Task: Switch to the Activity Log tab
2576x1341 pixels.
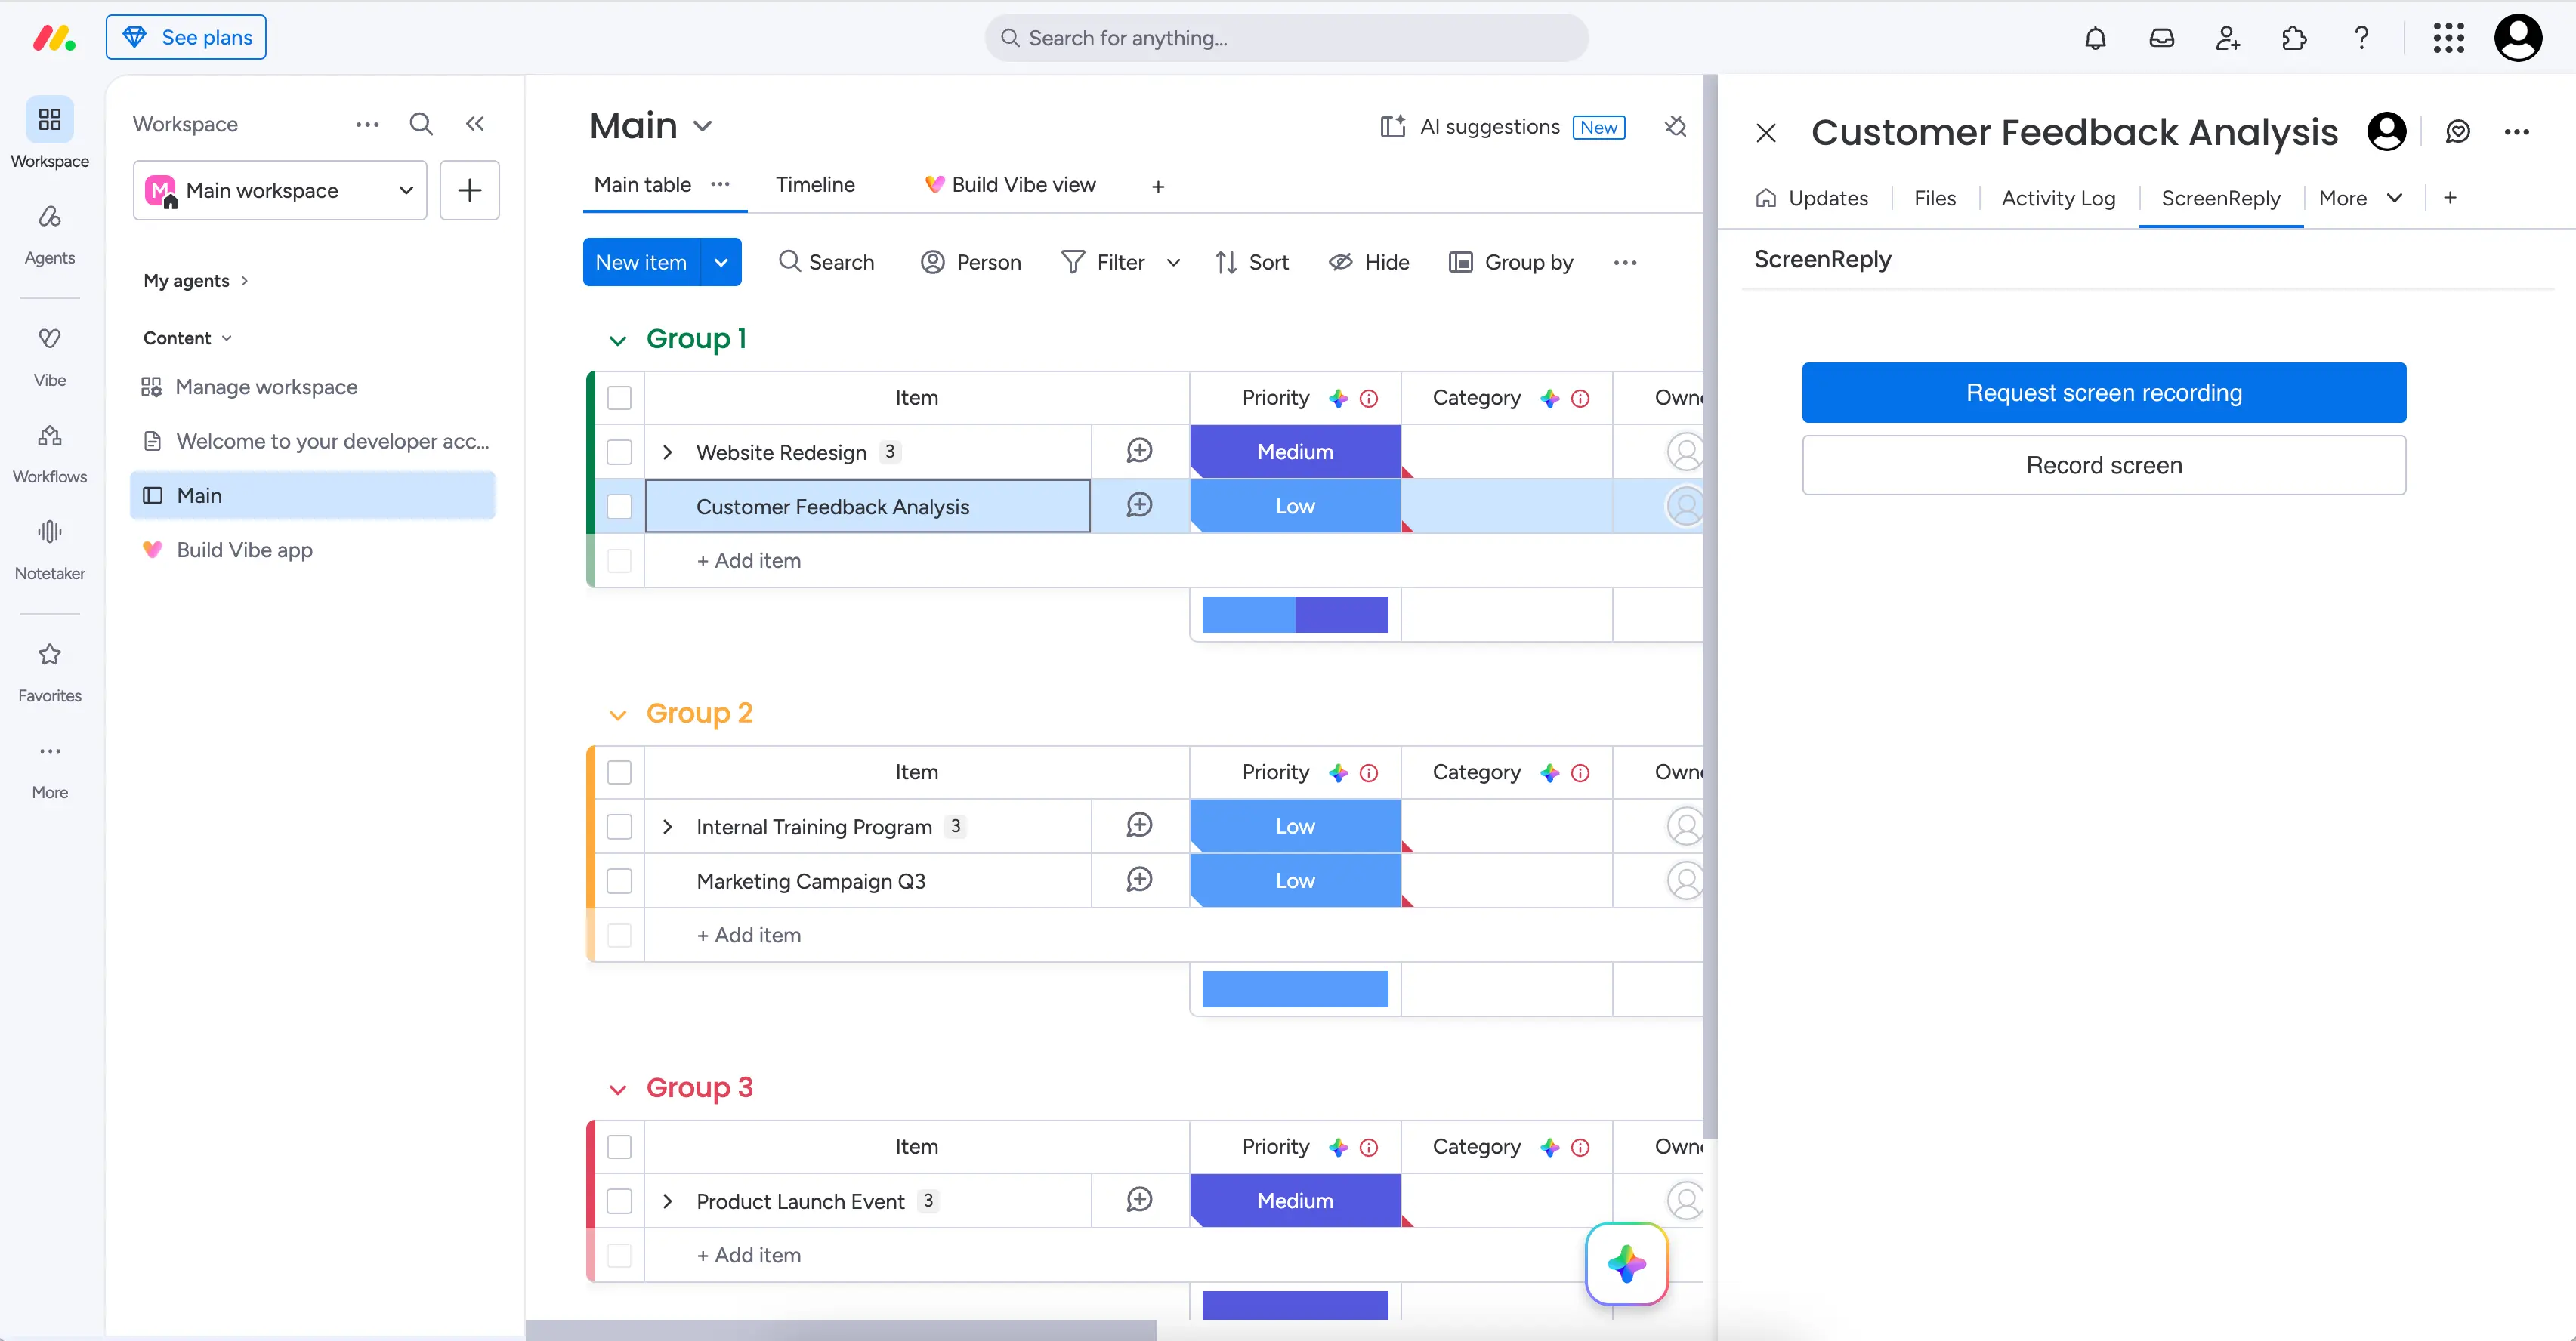Action: tap(2058, 198)
